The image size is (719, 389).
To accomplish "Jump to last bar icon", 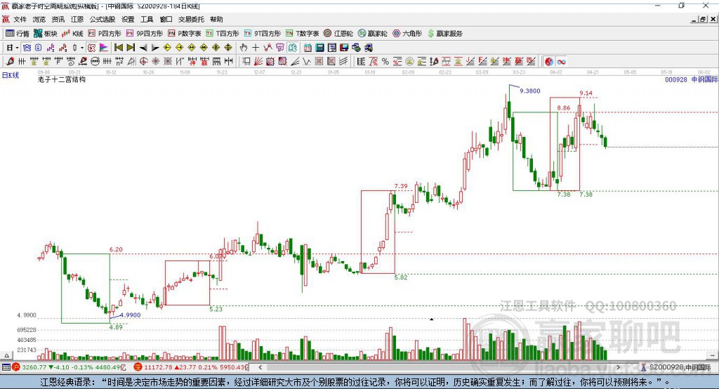I will 131,48.
